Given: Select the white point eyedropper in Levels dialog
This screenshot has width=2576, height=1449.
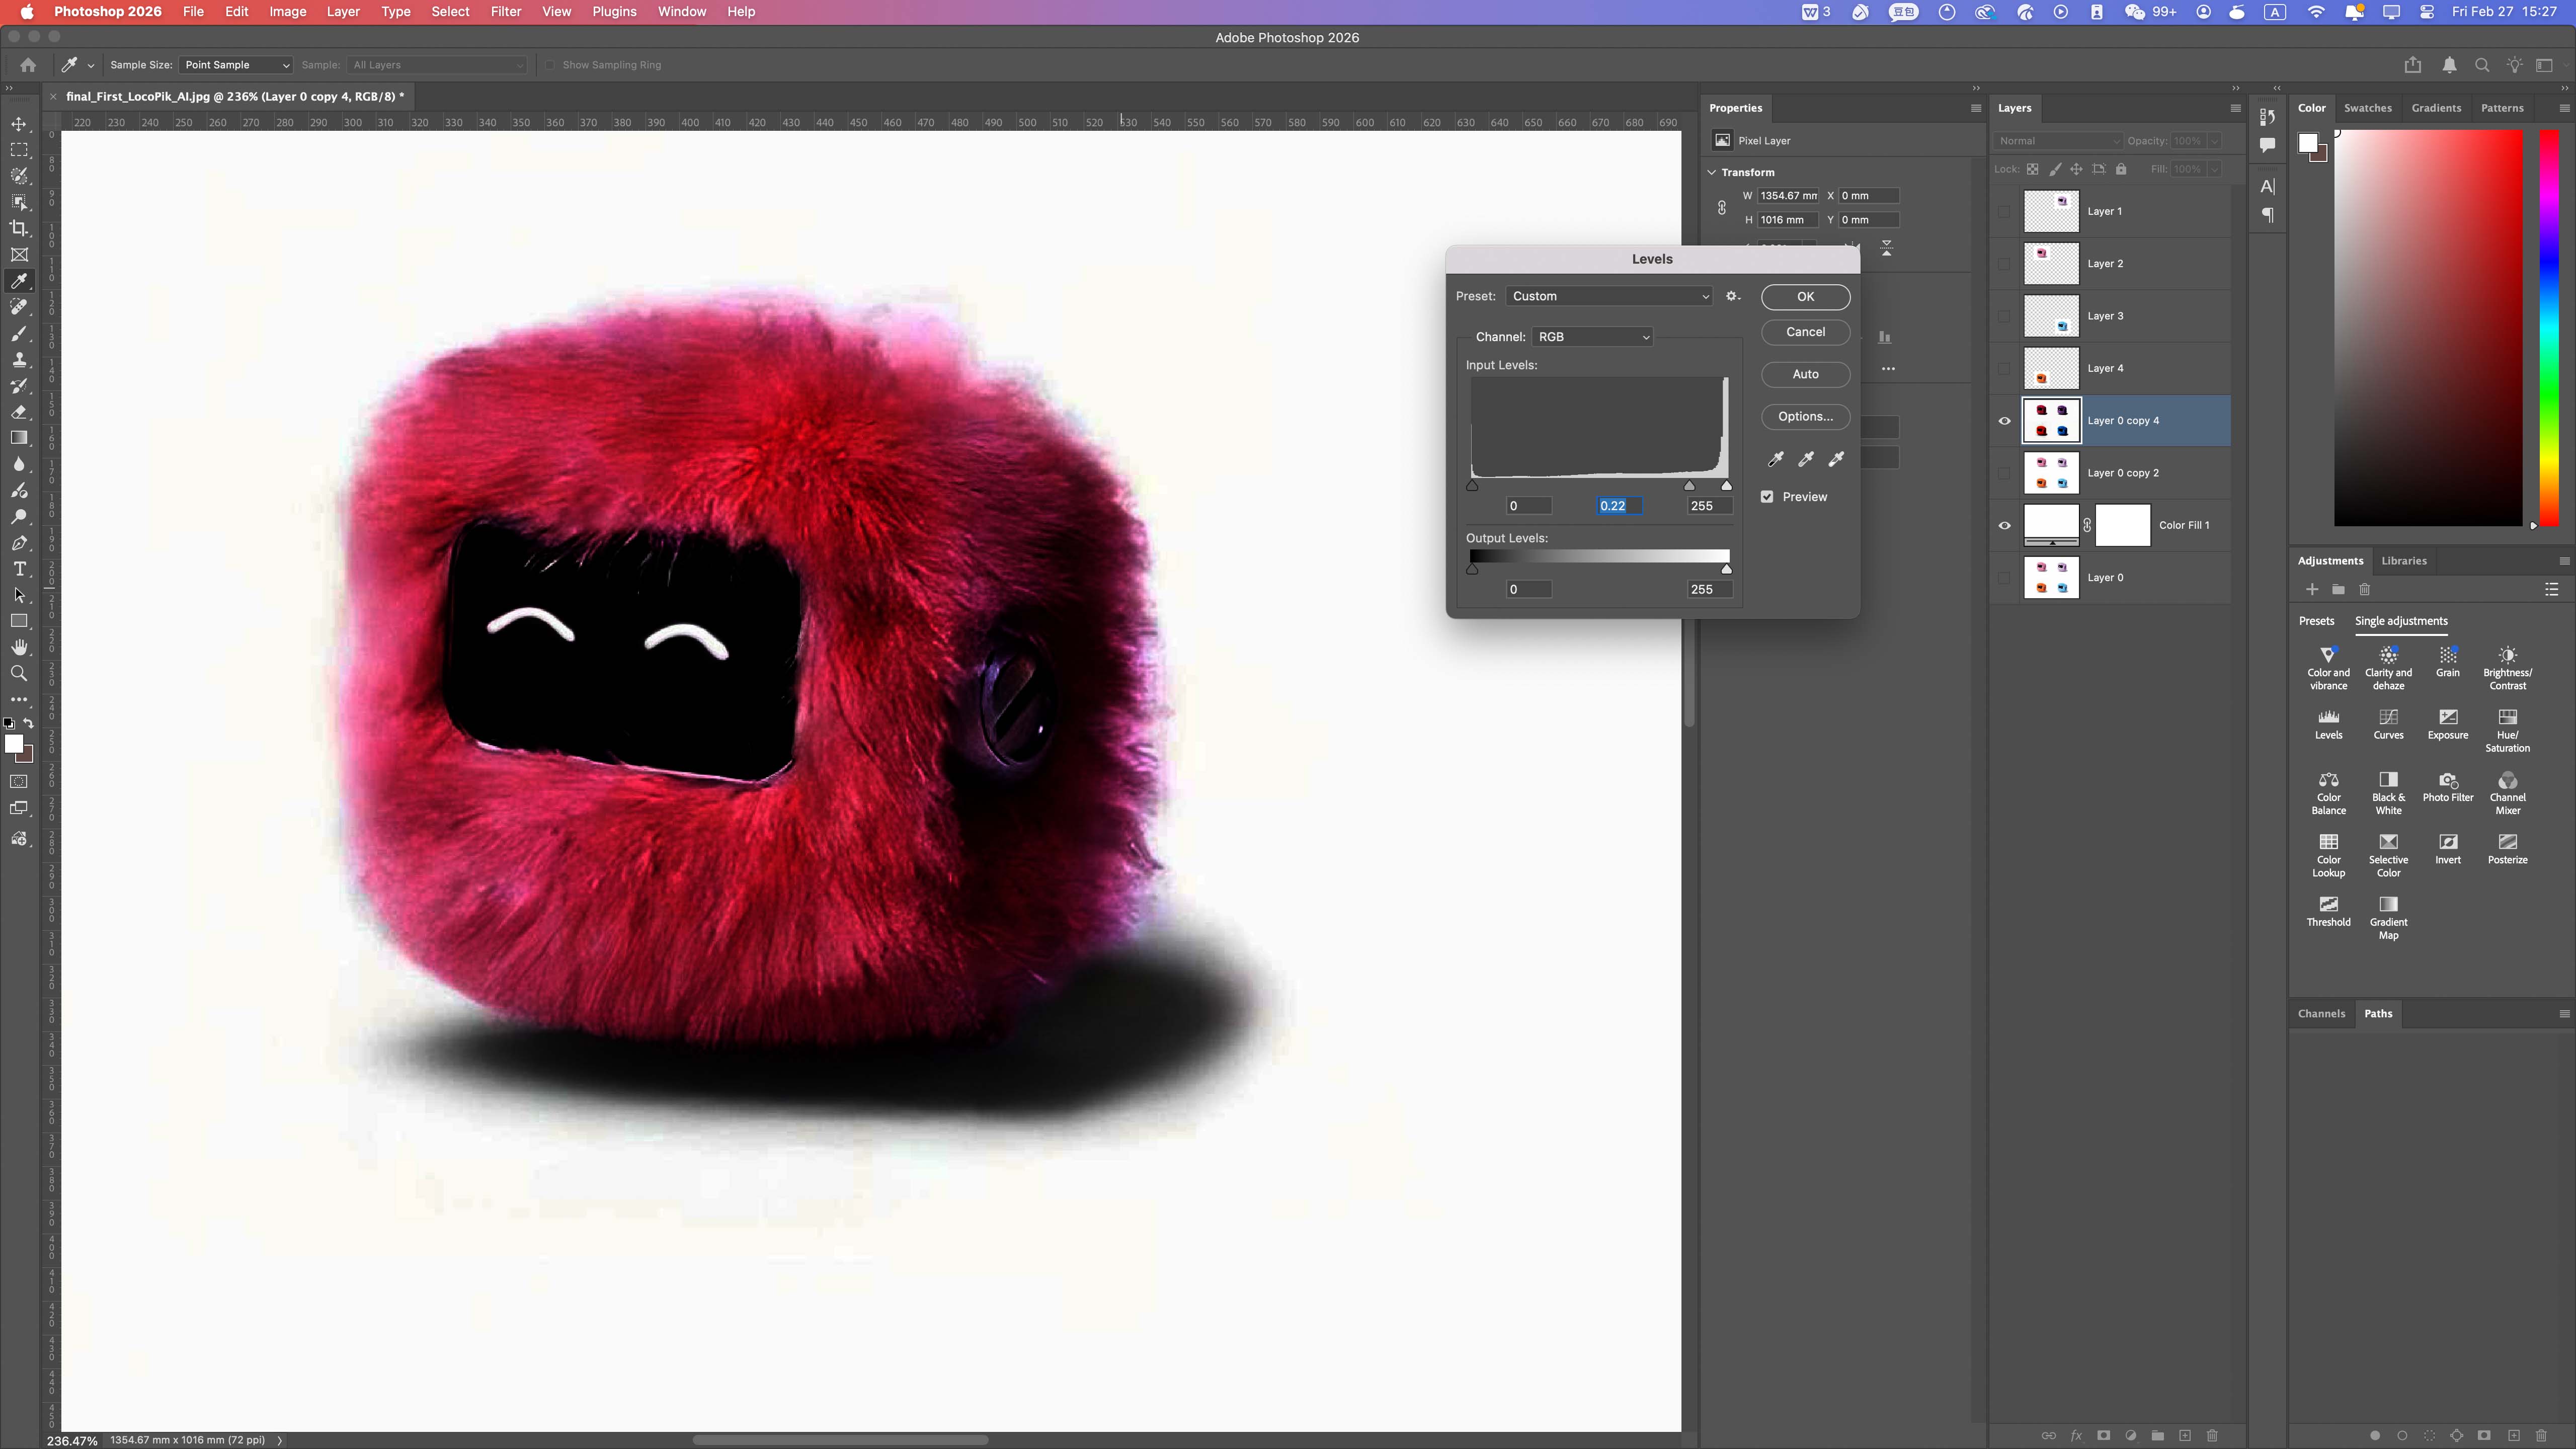Looking at the screenshot, I should point(1837,459).
